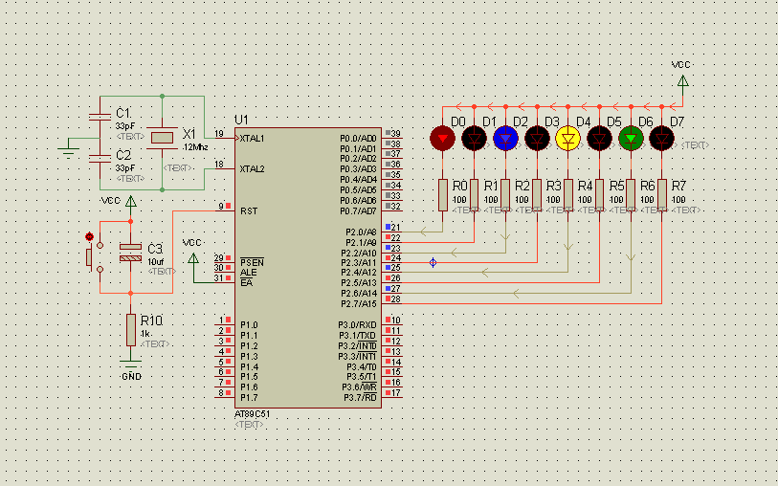Select electrolytic capacitor C3 symbol
Image resolution: width=778 pixels, height=486 pixels.
coord(130,253)
